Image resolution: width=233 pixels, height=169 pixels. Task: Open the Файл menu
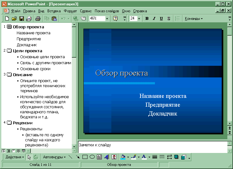tap(16, 11)
